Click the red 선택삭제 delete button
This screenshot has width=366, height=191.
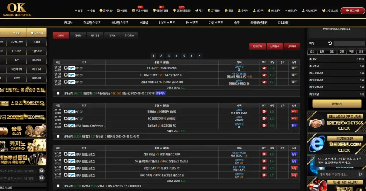tap(292, 46)
